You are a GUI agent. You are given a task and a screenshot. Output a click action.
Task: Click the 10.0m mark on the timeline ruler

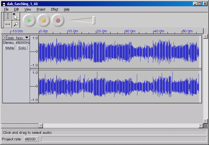pyautogui.click(x=73, y=31)
